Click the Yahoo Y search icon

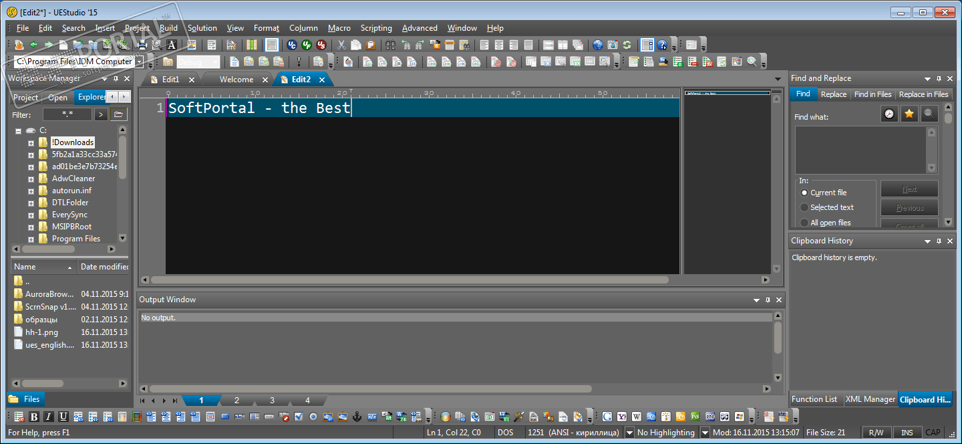tap(622, 417)
